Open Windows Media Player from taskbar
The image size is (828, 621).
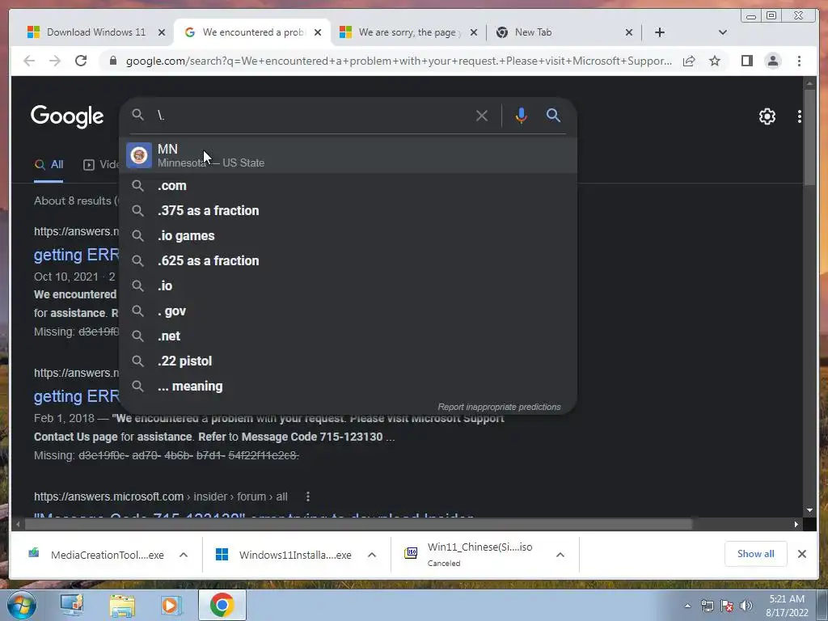point(171,606)
